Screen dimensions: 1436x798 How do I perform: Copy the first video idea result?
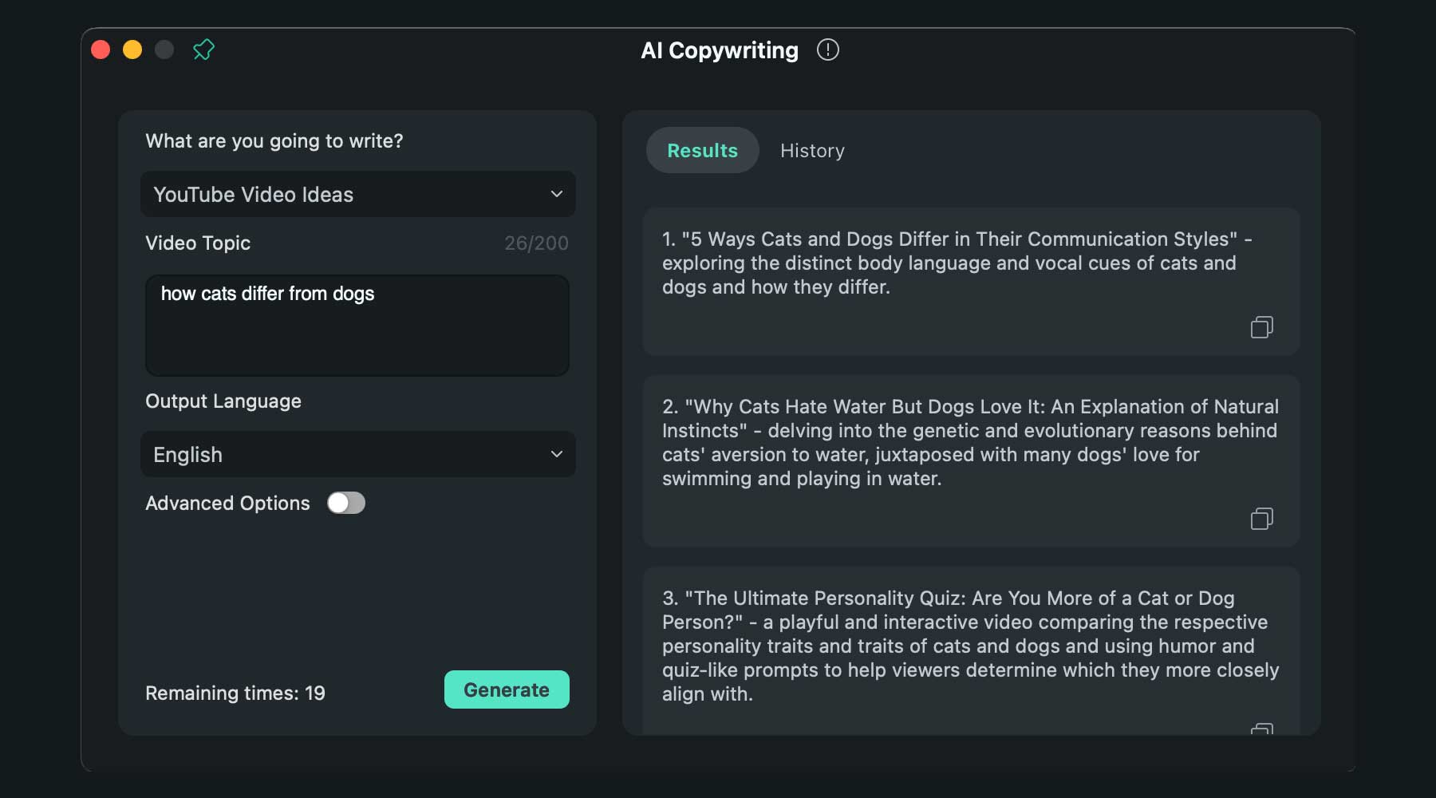pyautogui.click(x=1262, y=327)
